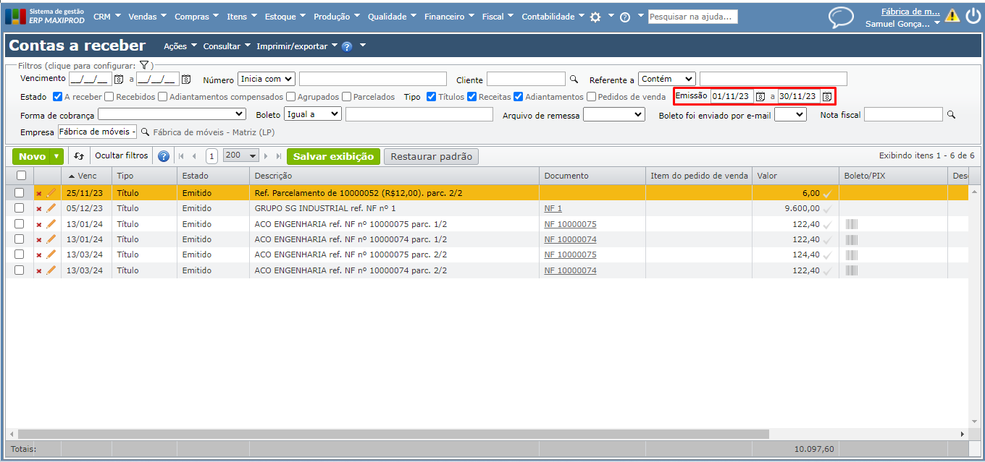985x462 pixels.
Task: Click the refresh list icon beside Novo
Action: click(79, 156)
